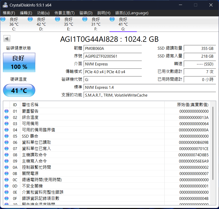Open the 編輯(E) menu
219x209 pixels.
click(x=26, y=13)
